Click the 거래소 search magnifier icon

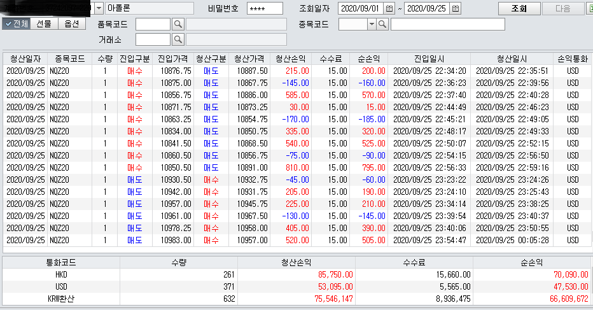[178, 39]
